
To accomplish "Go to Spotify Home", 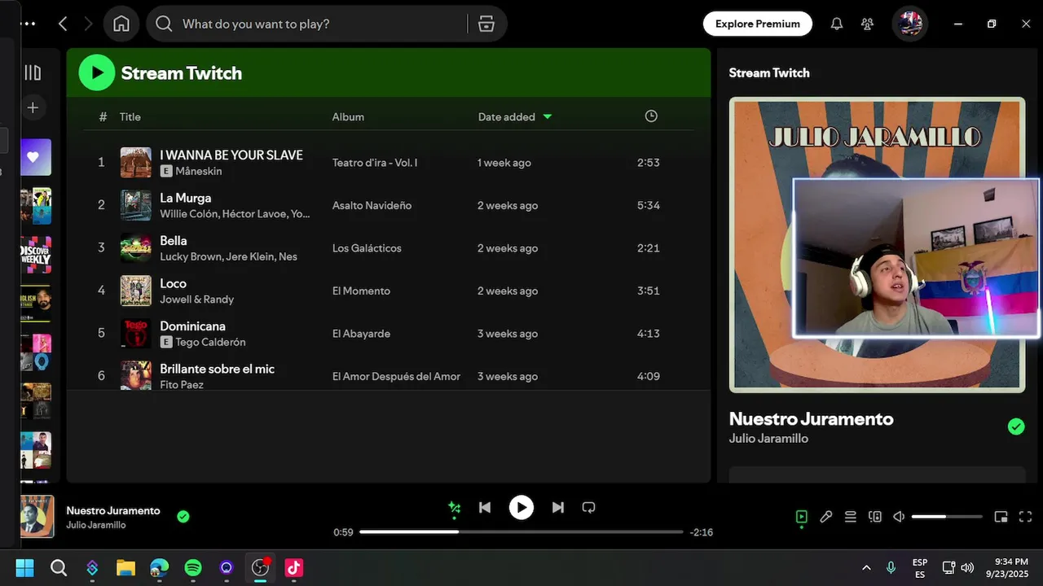I will pyautogui.click(x=121, y=24).
